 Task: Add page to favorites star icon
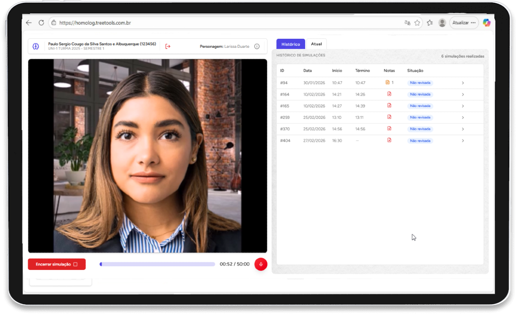(x=417, y=23)
